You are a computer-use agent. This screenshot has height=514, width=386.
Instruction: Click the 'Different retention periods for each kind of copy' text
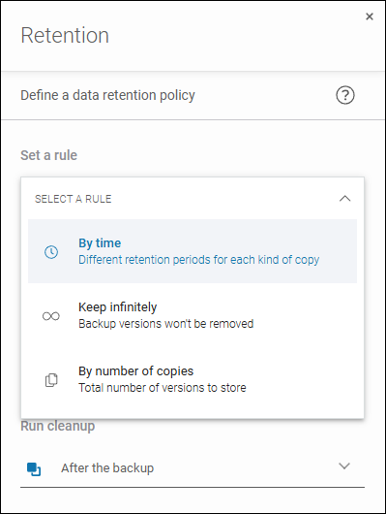199,260
